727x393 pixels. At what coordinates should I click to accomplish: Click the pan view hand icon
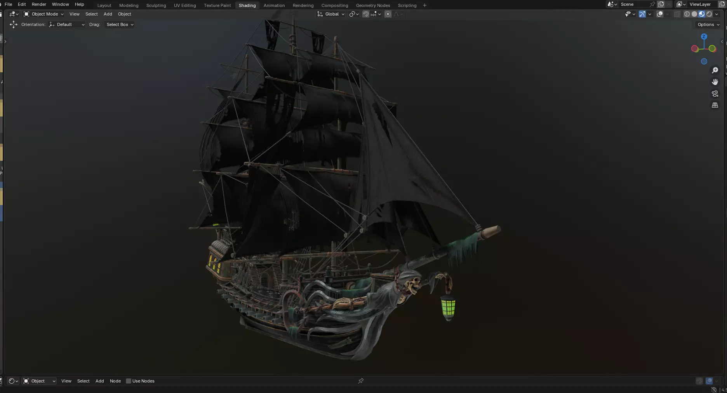715,82
